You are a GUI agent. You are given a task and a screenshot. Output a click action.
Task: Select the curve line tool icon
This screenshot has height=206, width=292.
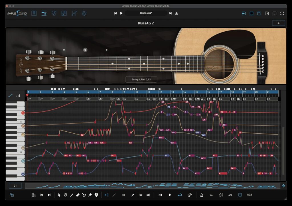11,96
